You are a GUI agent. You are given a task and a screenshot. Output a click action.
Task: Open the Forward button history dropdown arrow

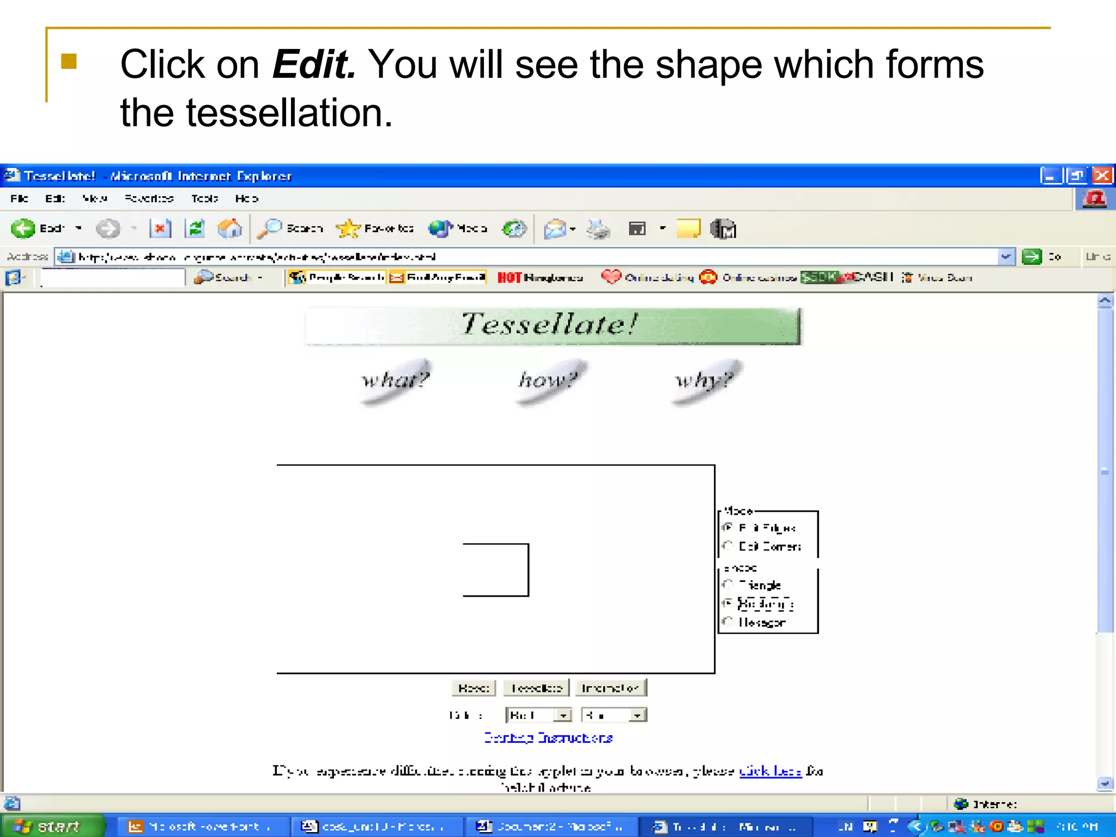coord(134,228)
